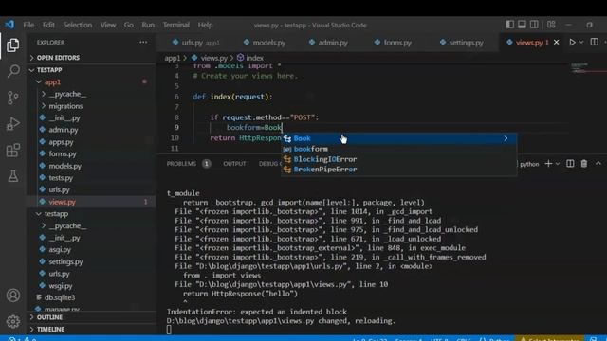Maximize panel size chevron
This screenshot has height=341, width=607.
[x=598, y=164]
